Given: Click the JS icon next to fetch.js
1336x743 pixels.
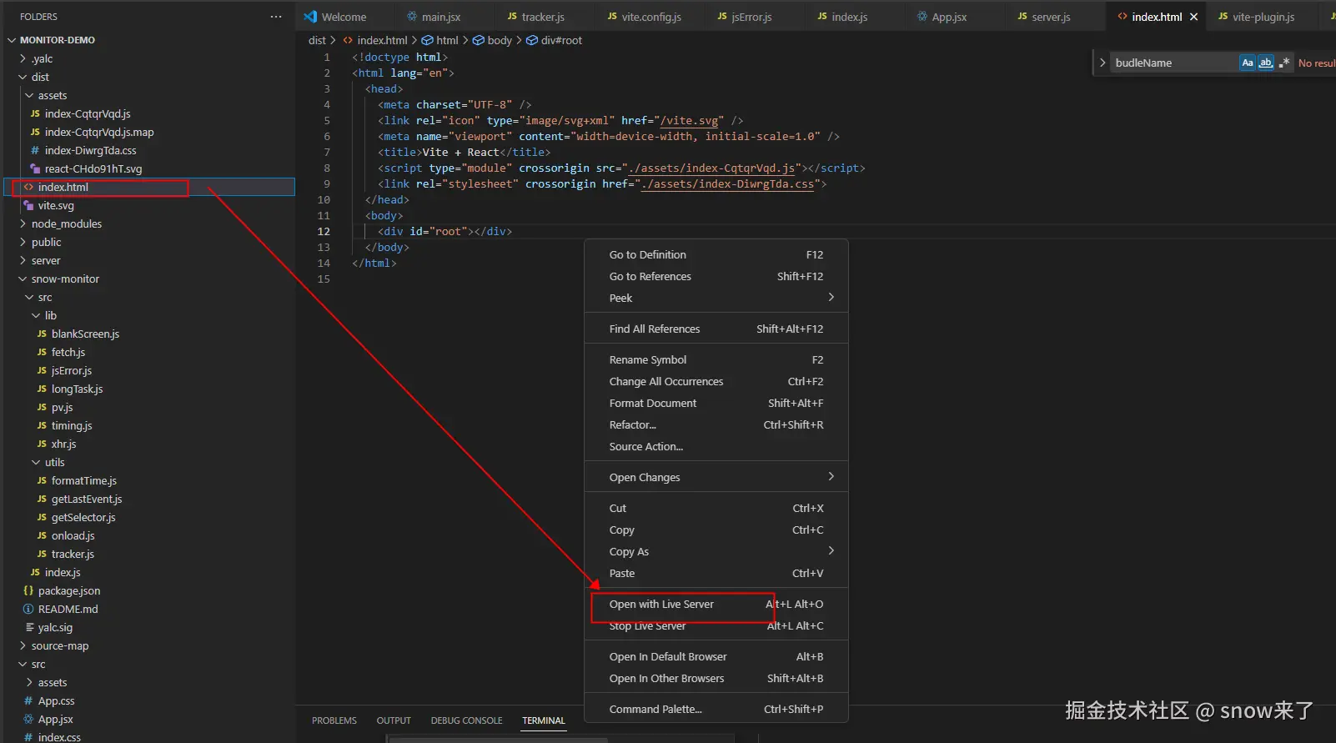Looking at the screenshot, I should 42,352.
